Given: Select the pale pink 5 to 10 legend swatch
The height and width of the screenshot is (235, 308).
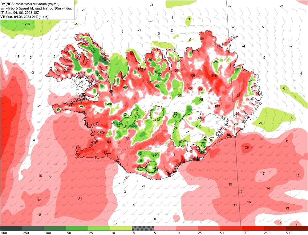Looking at the screenshot, I should pyautogui.click(x=165, y=228).
